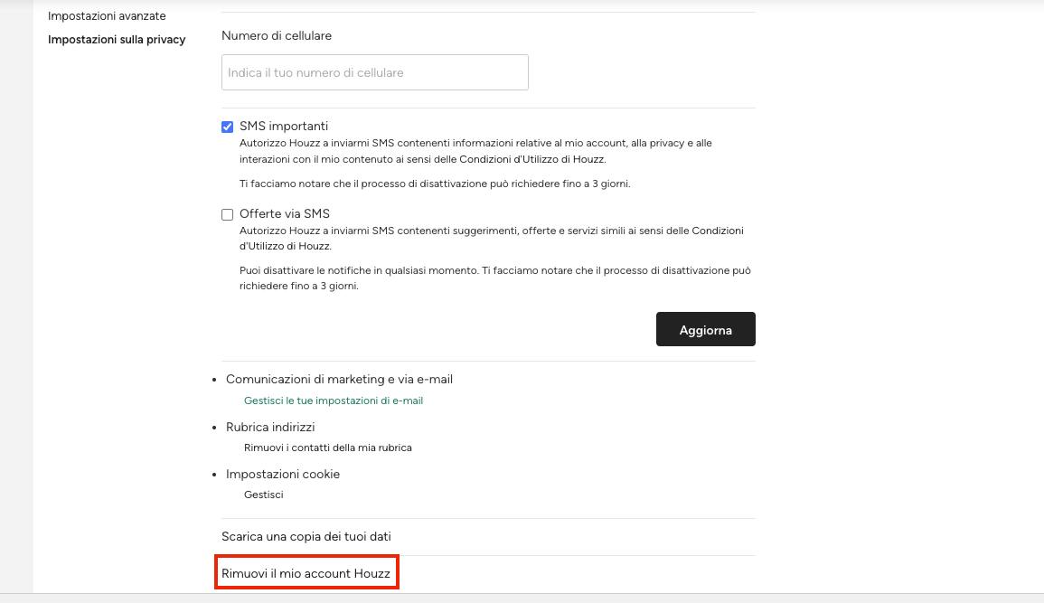This screenshot has width=1044, height=603.
Task: Select Impostazioni sulla privacy in sidebar
Action: tap(117, 39)
